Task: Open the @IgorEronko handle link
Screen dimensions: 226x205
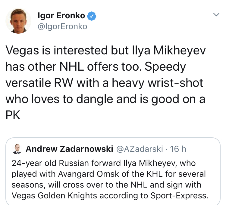Action: click(62, 26)
